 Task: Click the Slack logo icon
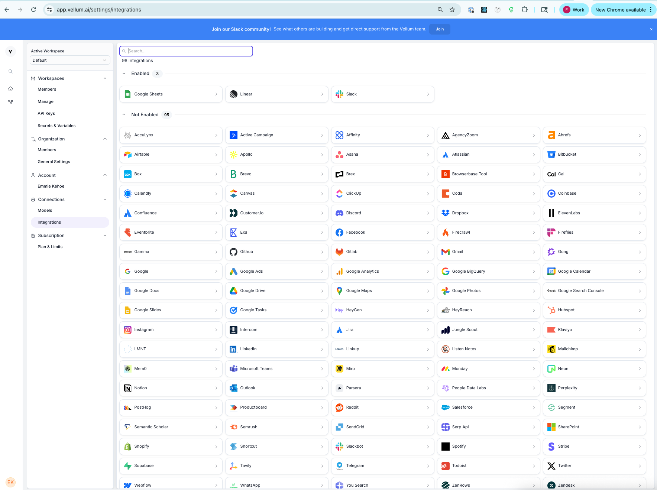tap(339, 94)
